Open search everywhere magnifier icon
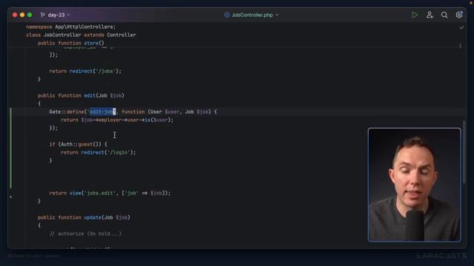This screenshot has width=474, height=266. [x=444, y=15]
